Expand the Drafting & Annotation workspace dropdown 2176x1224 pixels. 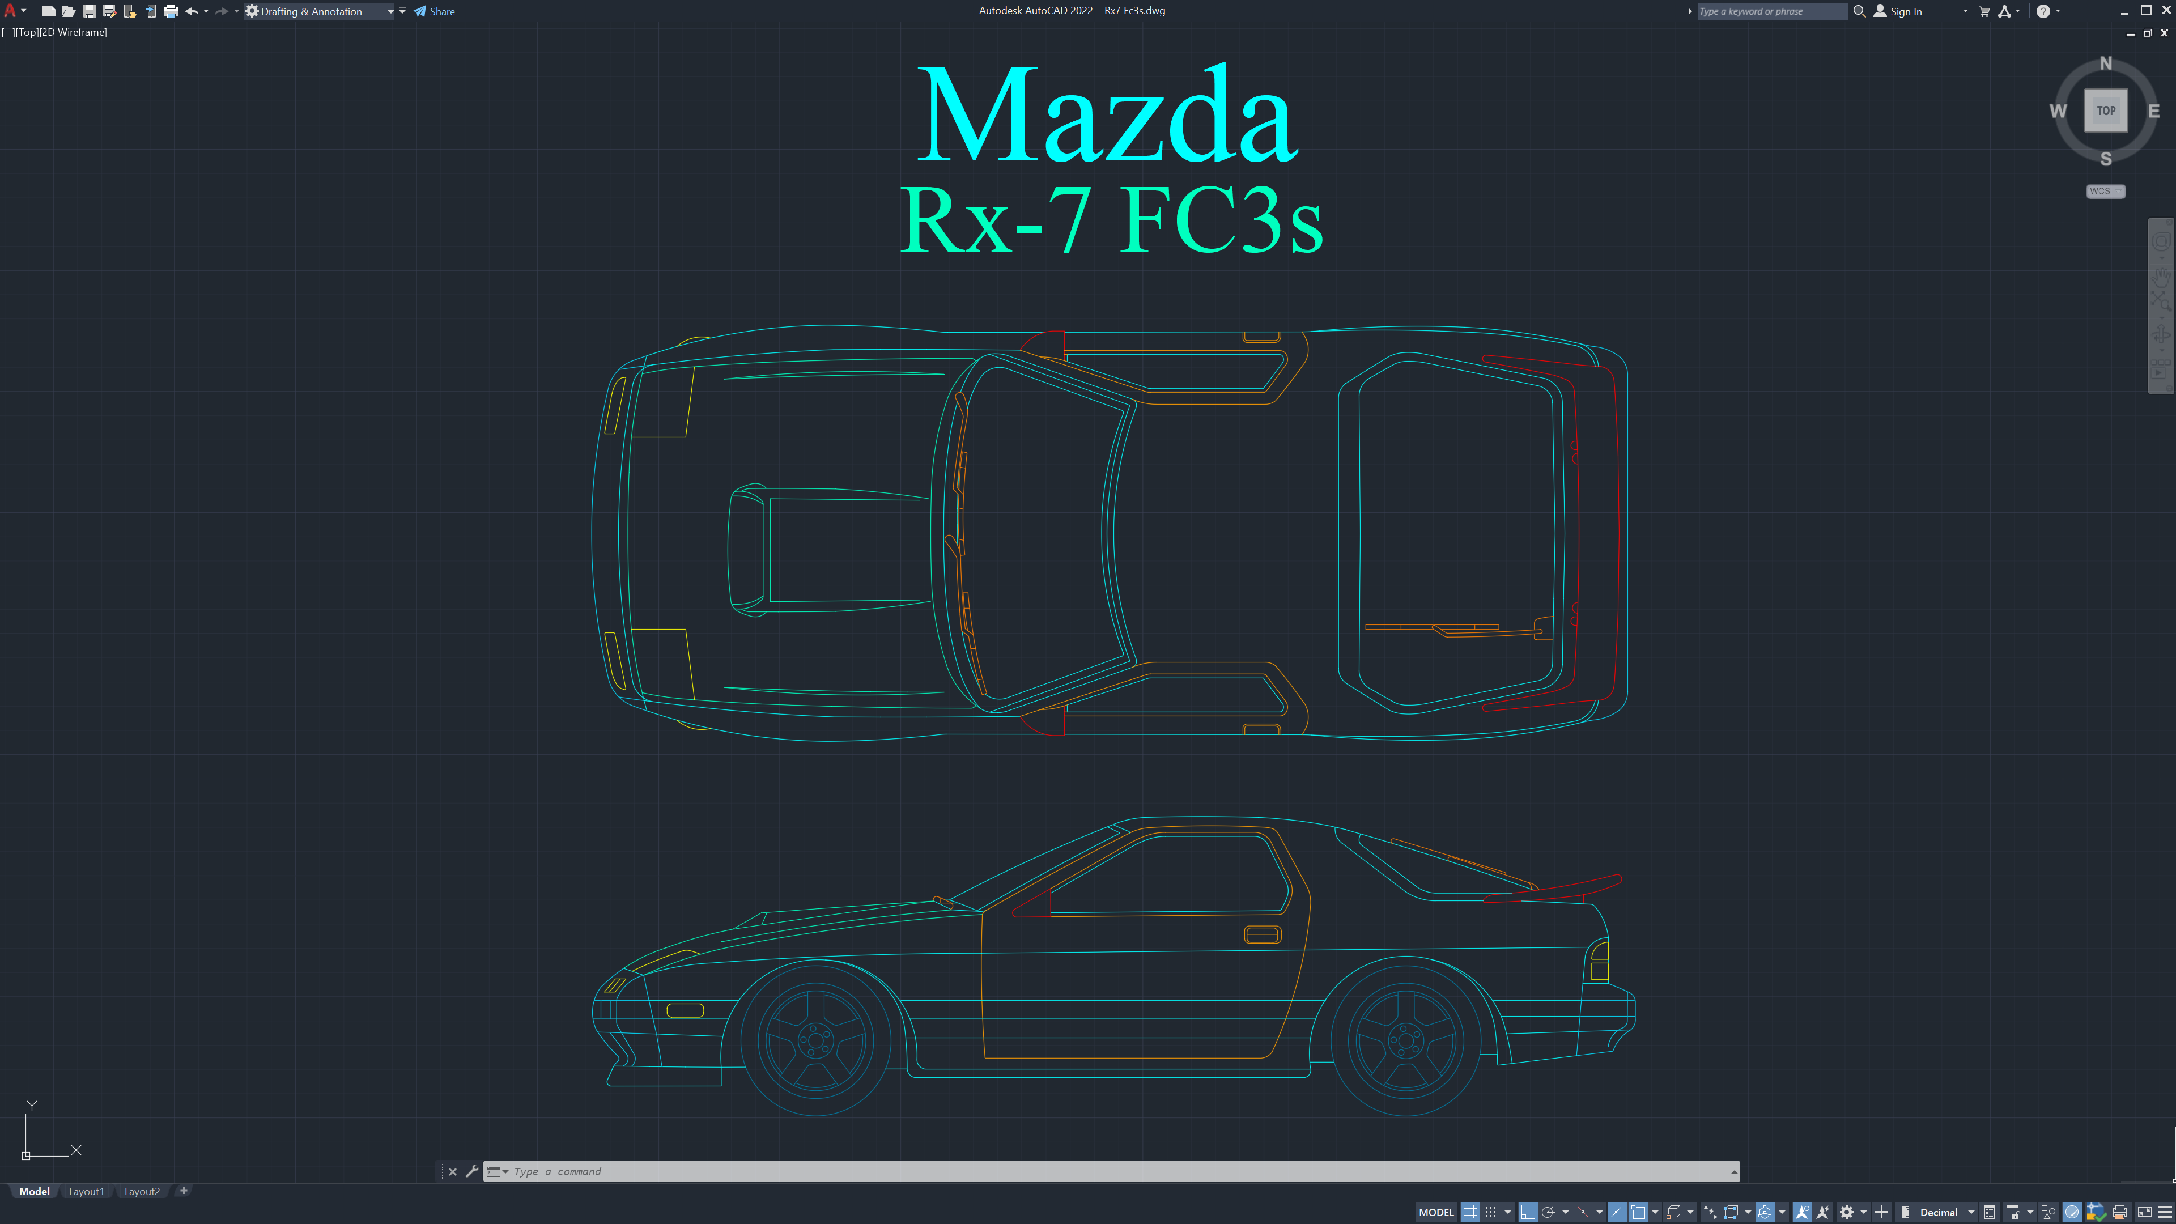click(x=390, y=11)
